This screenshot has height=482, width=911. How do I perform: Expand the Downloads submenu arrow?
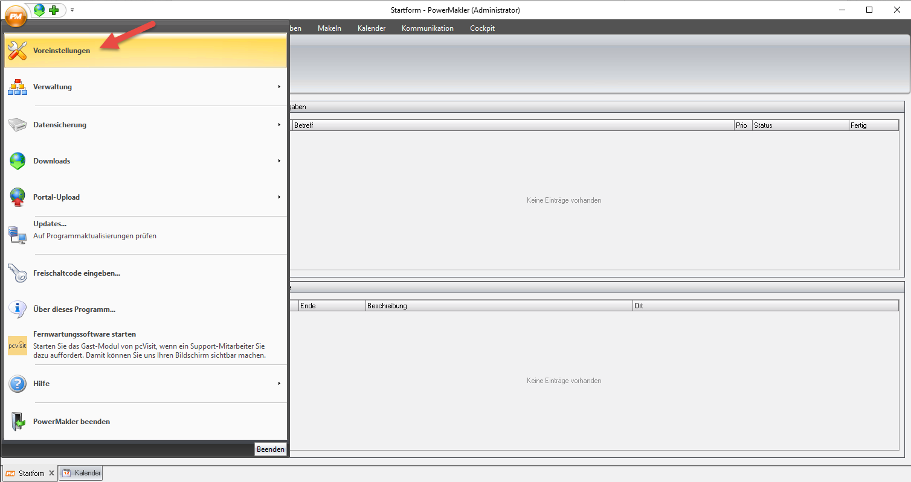click(279, 161)
